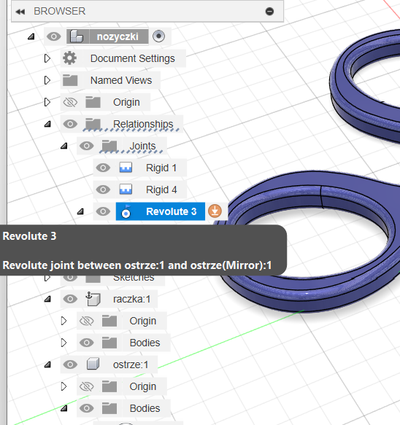The height and width of the screenshot is (425, 400).
Task: Expand the Named Views folder
Action: tap(47, 80)
